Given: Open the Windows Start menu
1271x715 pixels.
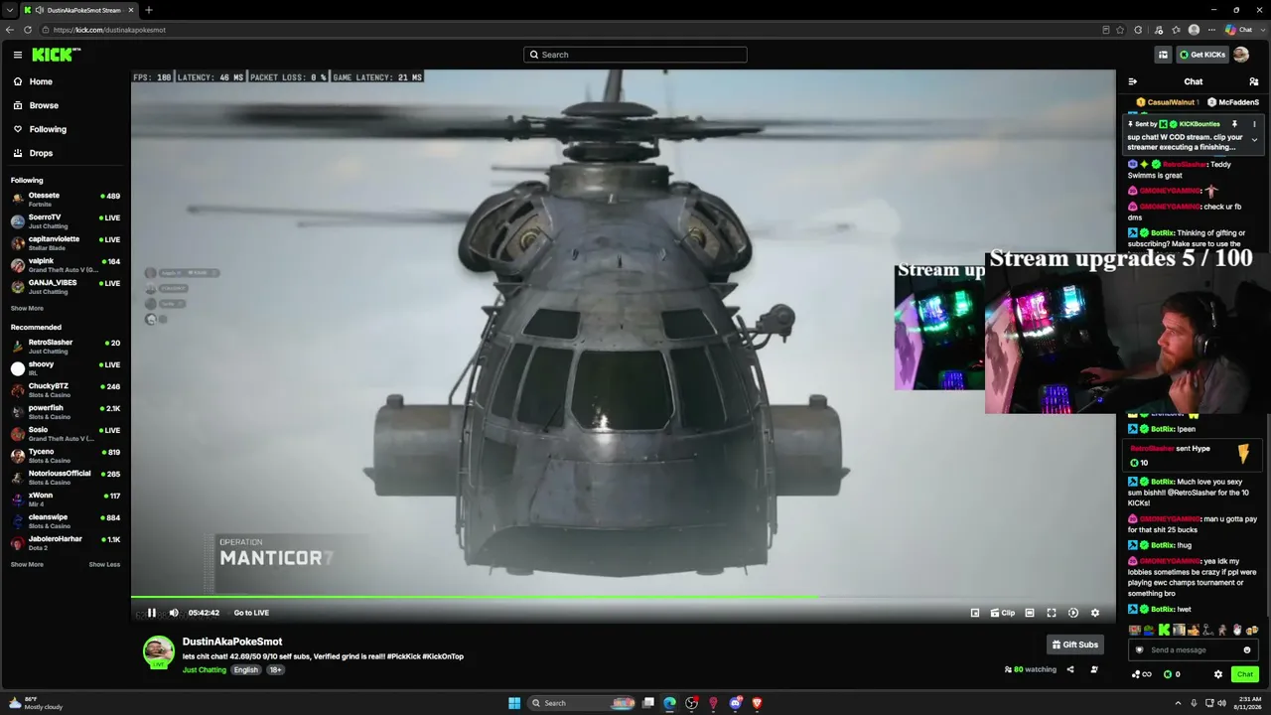Looking at the screenshot, I should pyautogui.click(x=514, y=703).
